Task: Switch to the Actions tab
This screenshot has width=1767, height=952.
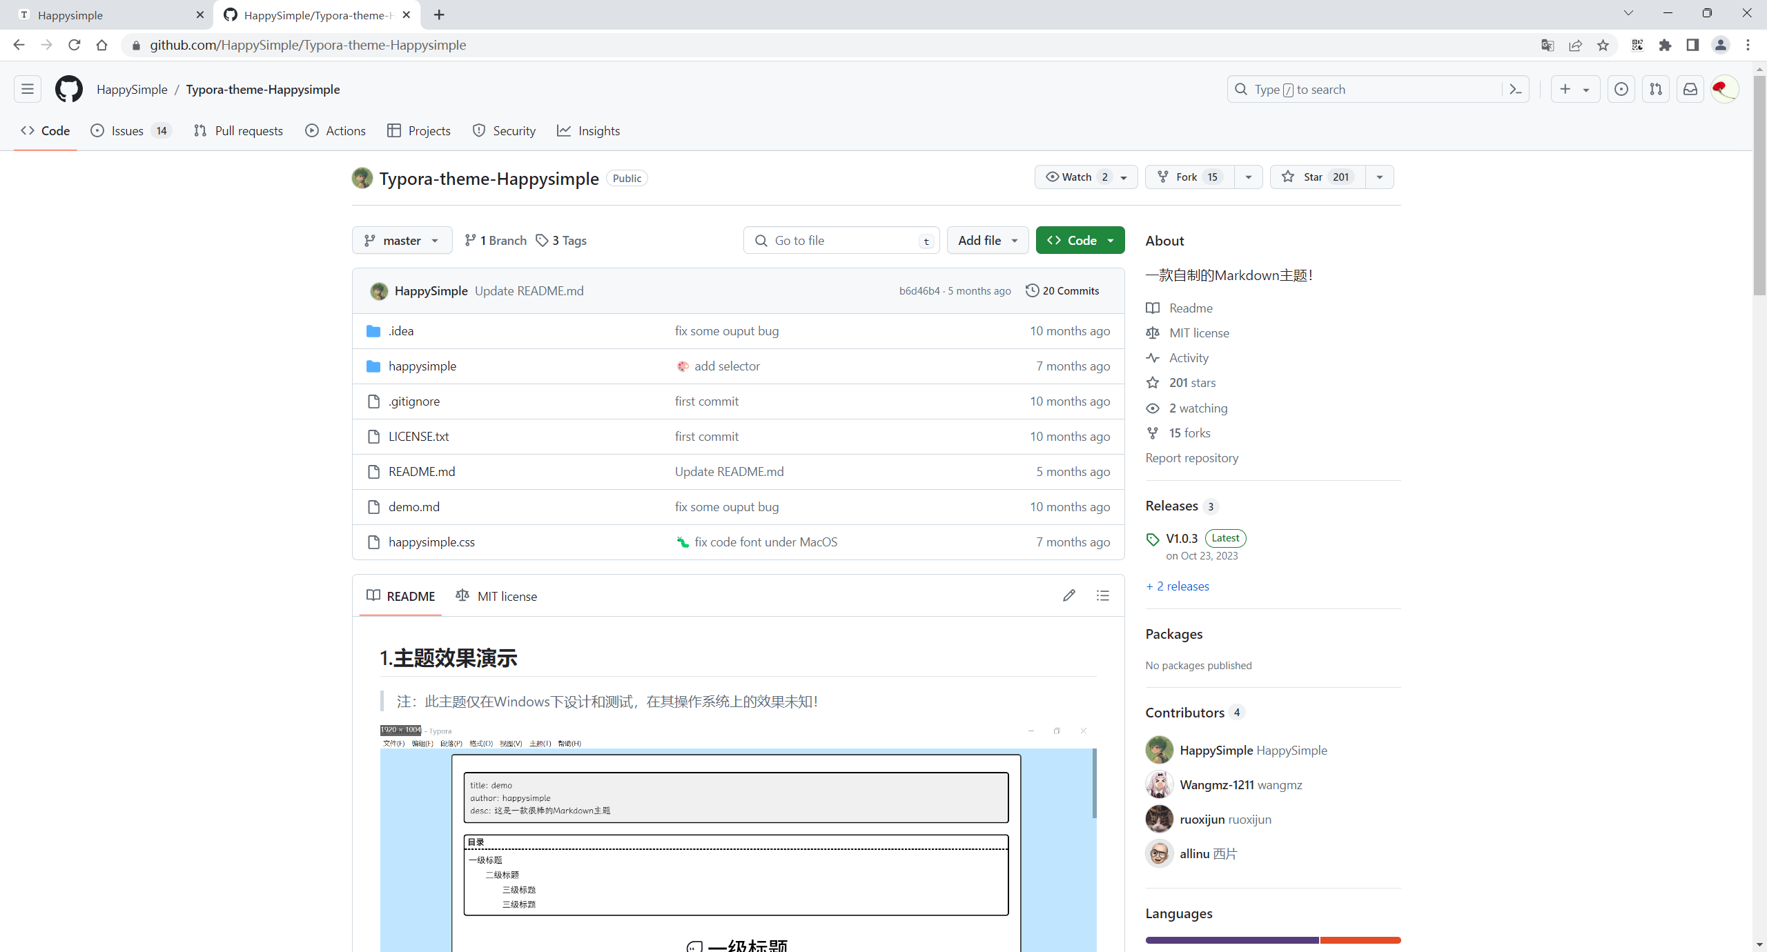Action: (335, 131)
